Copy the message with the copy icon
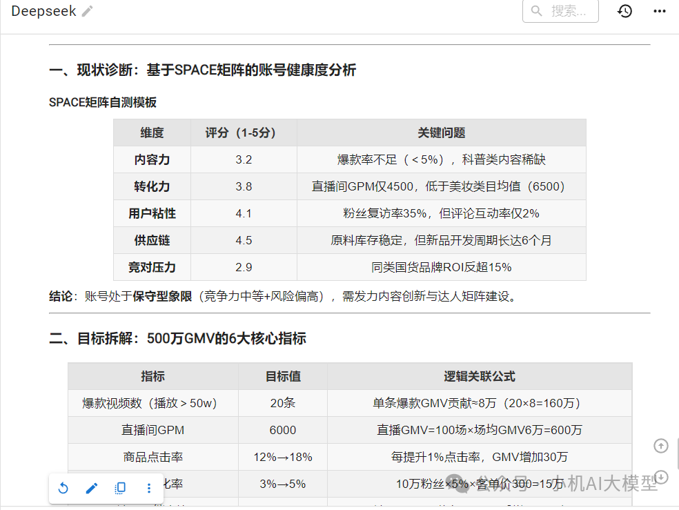 [x=120, y=489]
